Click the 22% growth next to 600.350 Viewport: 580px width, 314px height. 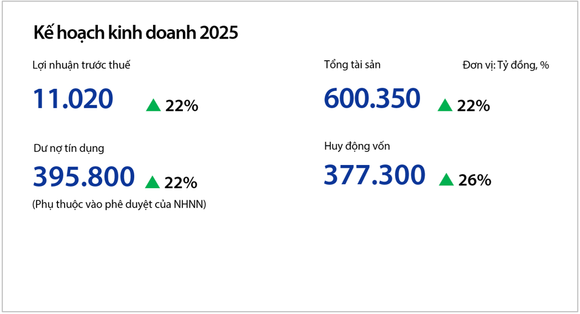(473, 106)
